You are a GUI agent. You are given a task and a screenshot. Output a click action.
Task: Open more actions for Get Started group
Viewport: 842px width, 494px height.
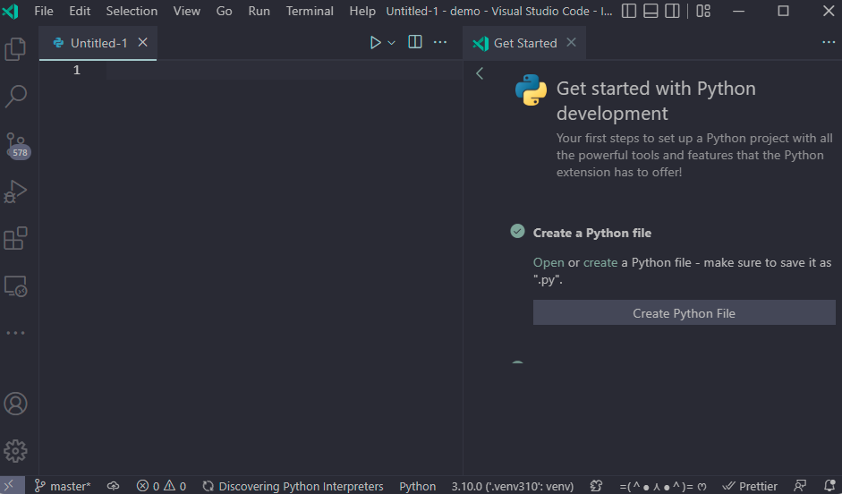[x=829, y=42]
